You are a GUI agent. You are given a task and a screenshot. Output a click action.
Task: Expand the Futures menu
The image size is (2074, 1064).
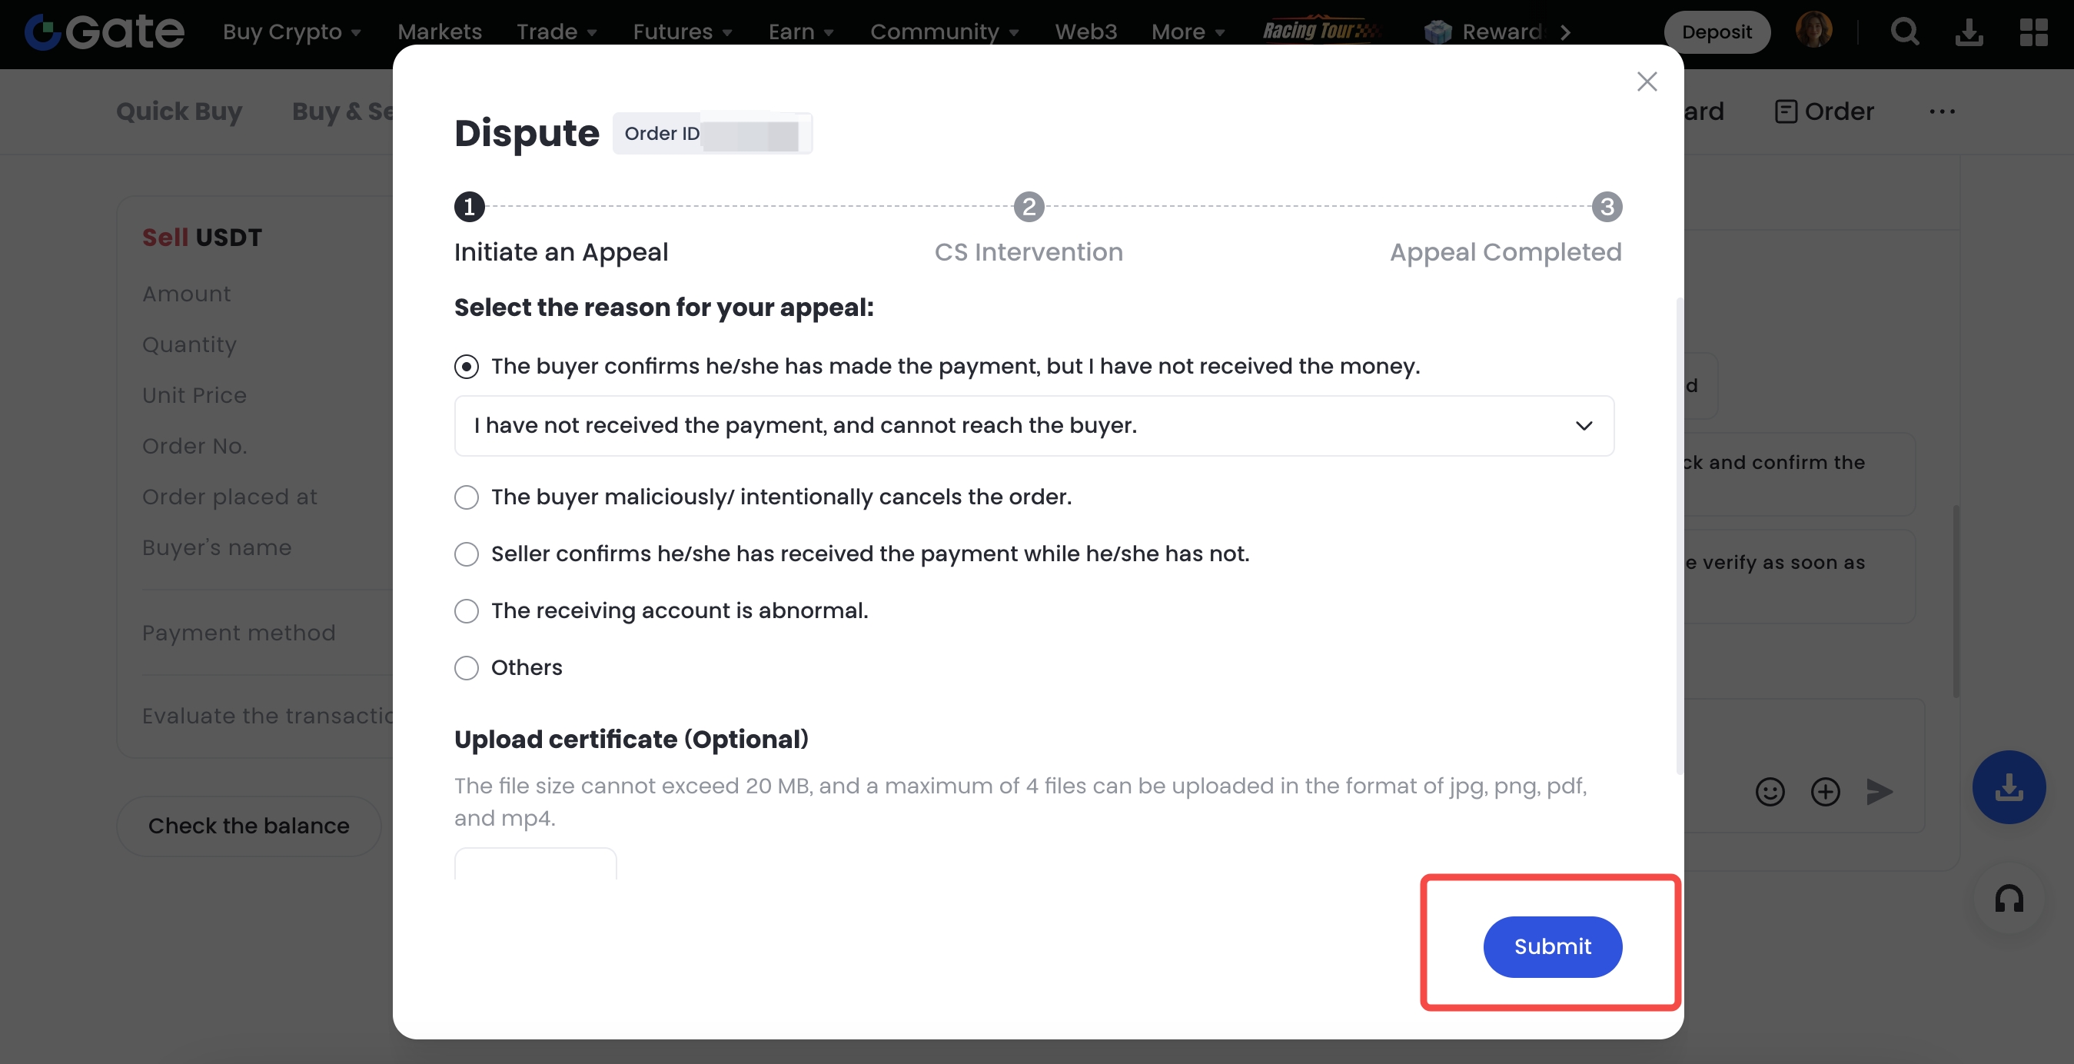pos(682,32)
